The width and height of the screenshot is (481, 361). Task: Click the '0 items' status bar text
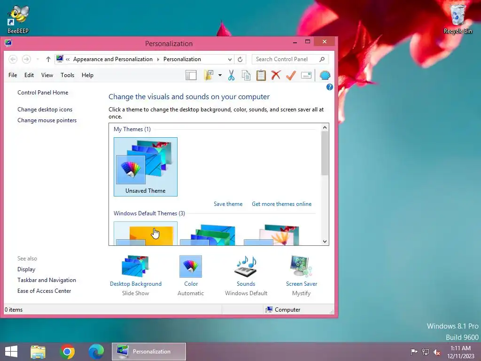(x=14, y=310)
